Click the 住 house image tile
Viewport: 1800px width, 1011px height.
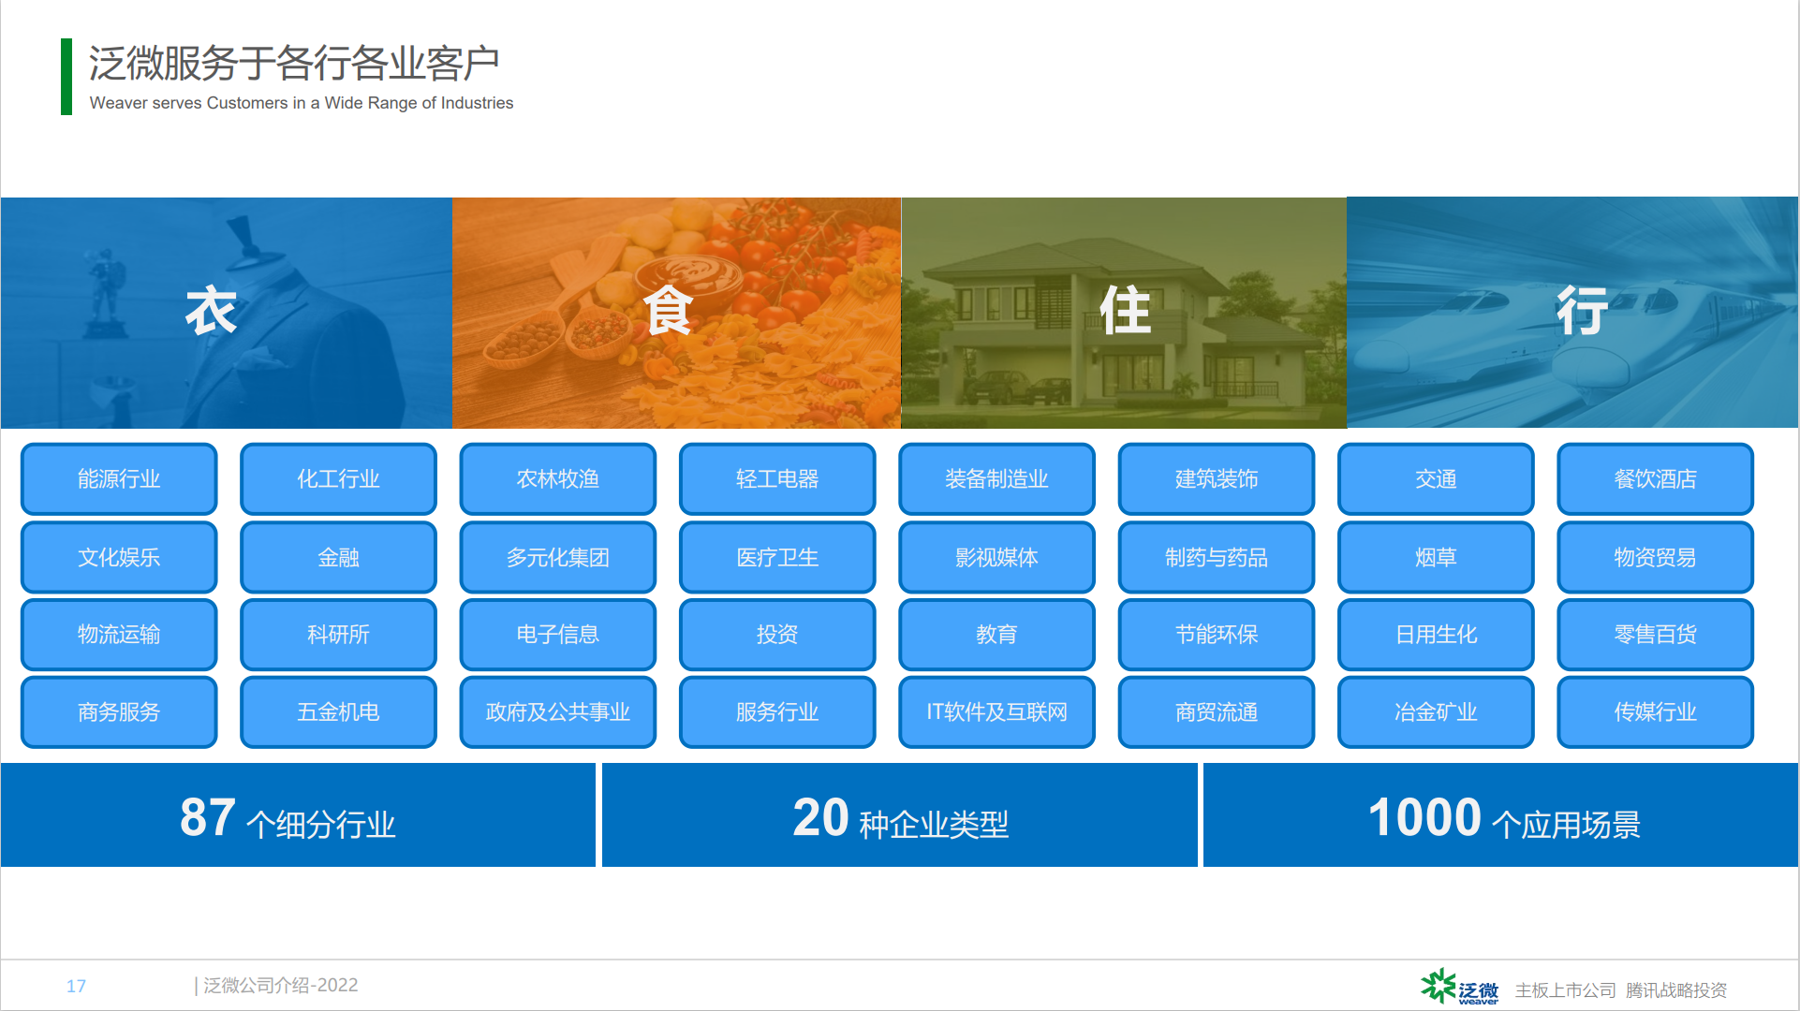1124,313
